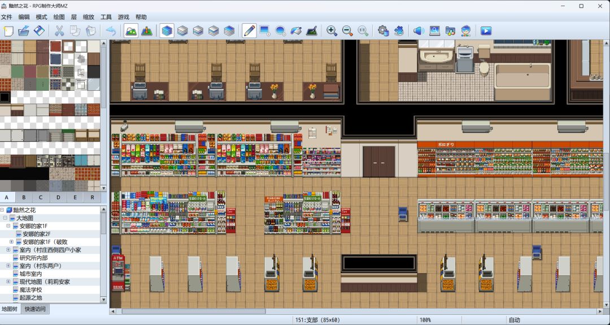Open the 快速访问 tab

[35, 309]
